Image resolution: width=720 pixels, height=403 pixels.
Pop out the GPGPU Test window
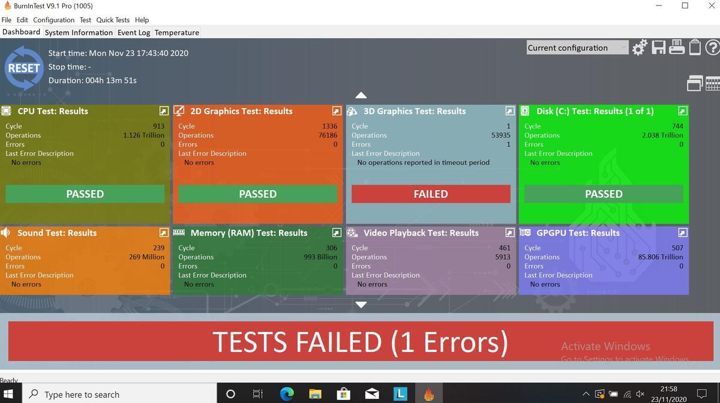point(682,233)
